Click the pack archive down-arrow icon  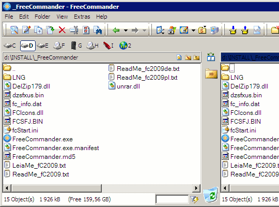click(233, 30)
